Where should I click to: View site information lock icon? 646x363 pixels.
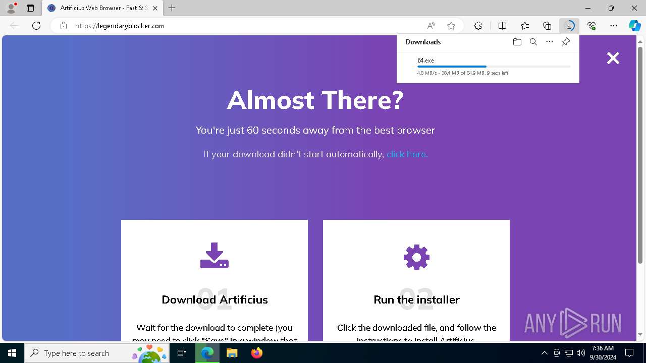point(64,26)
